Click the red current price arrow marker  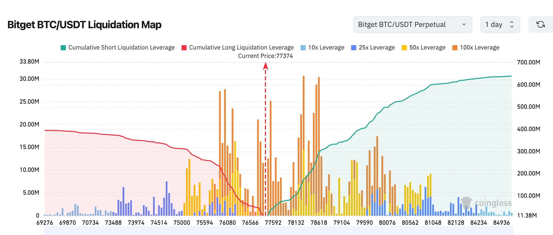[x=265, y=66]
